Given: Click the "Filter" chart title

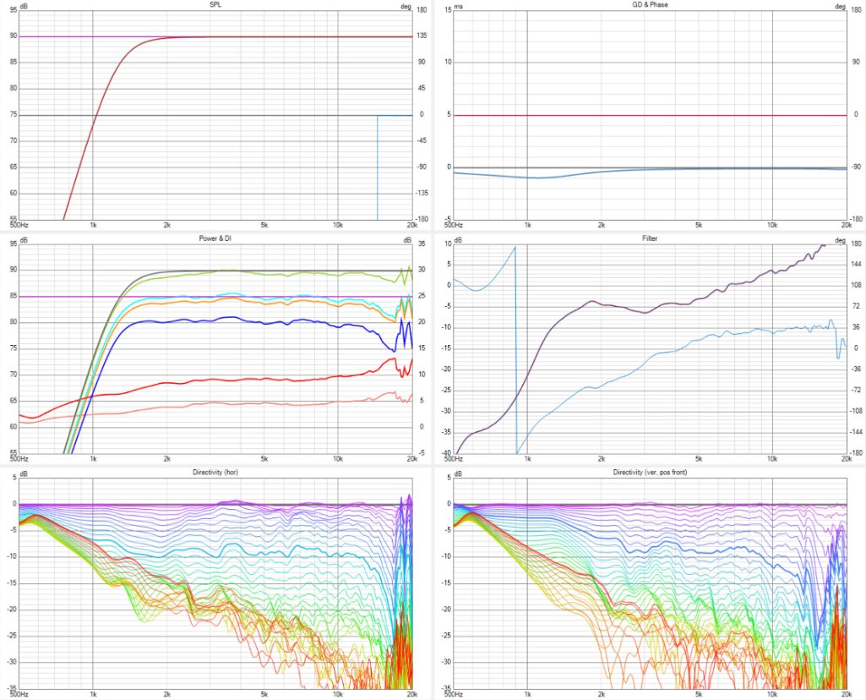Looking at the screenshot, I should click(651, 239).
